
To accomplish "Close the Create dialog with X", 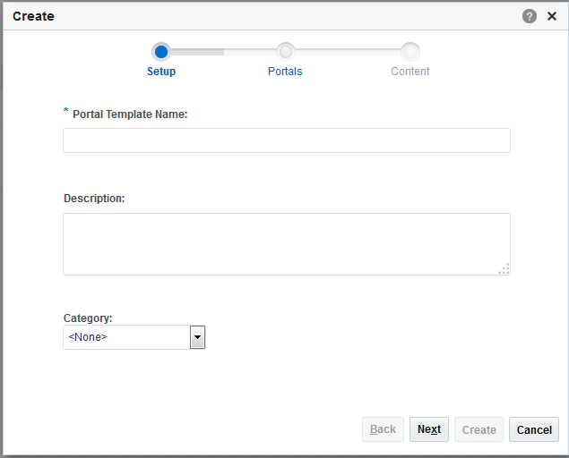I will tap(552, 16).
